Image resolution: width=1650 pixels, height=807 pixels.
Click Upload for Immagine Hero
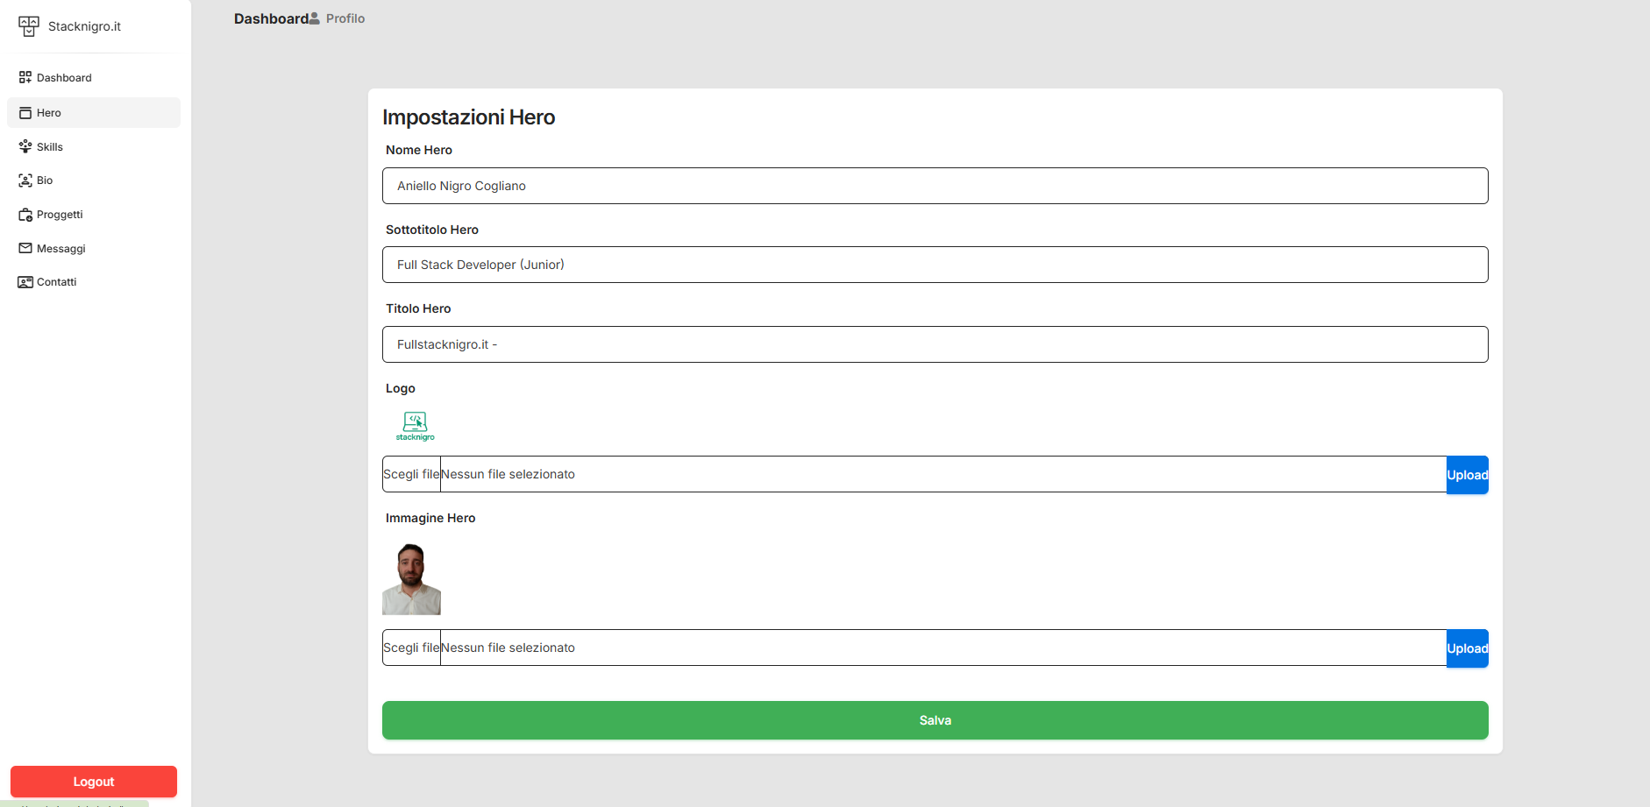[1467, 648]
